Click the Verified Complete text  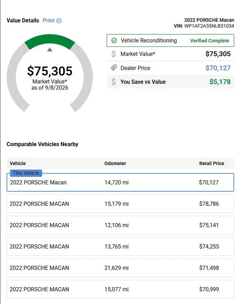209,41
